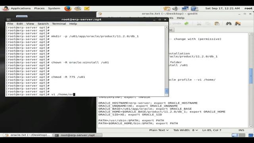Open the Places menu

(39, 8)
